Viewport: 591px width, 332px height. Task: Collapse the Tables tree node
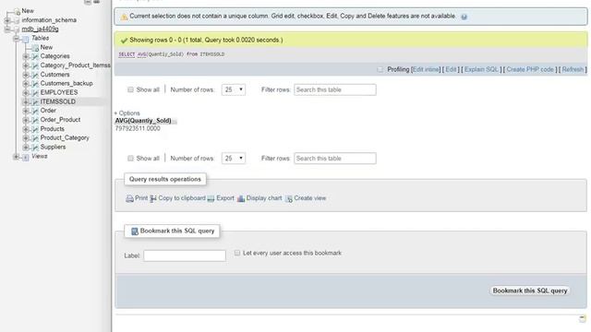[x=17, y=39]
